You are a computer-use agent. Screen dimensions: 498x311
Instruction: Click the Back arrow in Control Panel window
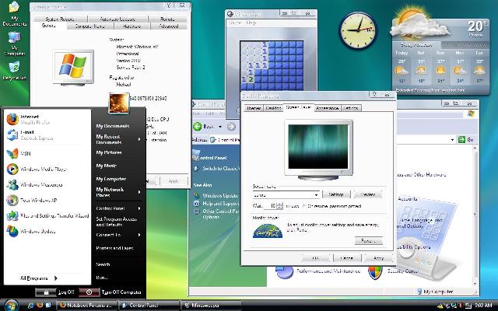coord(197,126)
